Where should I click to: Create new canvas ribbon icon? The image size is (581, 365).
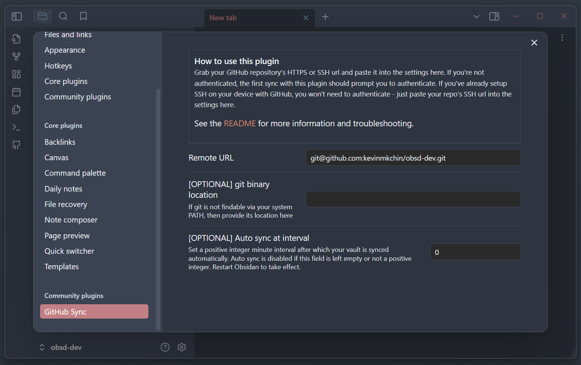coord(16,74)
